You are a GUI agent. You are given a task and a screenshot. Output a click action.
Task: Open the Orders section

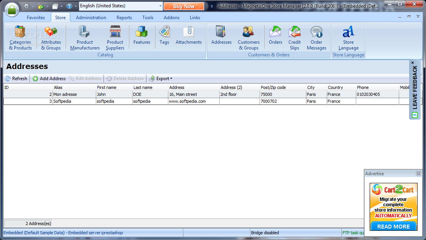click(275, 35)
